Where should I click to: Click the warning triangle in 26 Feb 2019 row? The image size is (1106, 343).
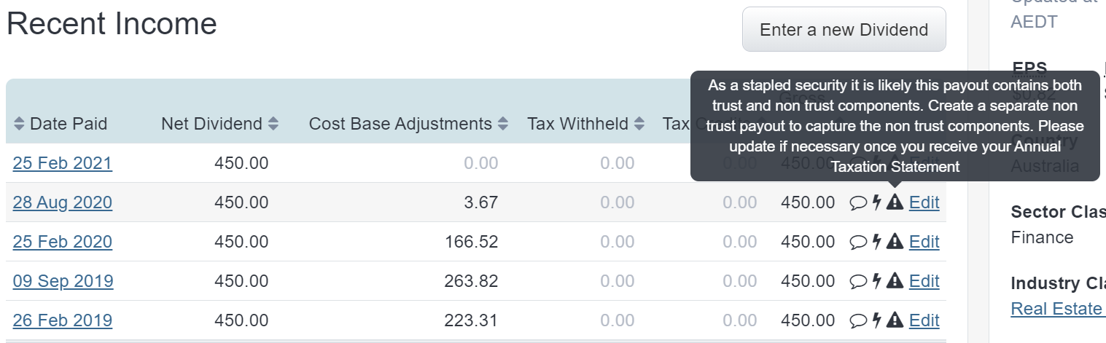coord(895,320)
